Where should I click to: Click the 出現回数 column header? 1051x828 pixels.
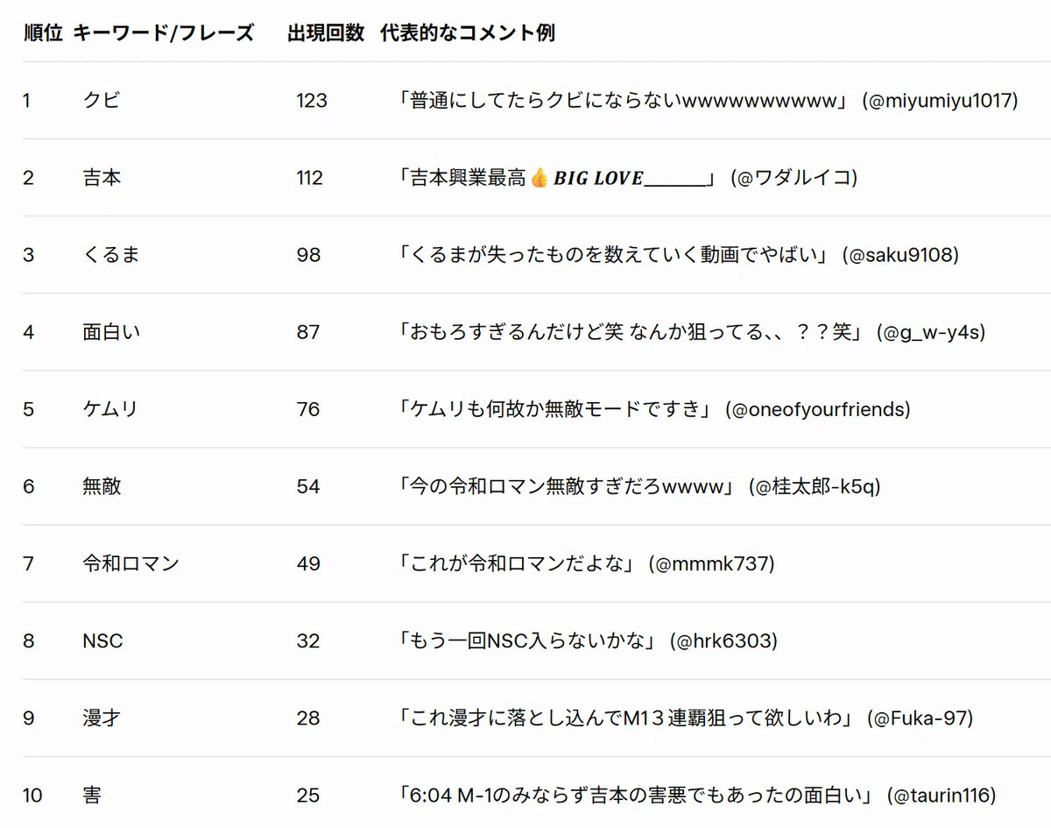click(x=325, y=33)
